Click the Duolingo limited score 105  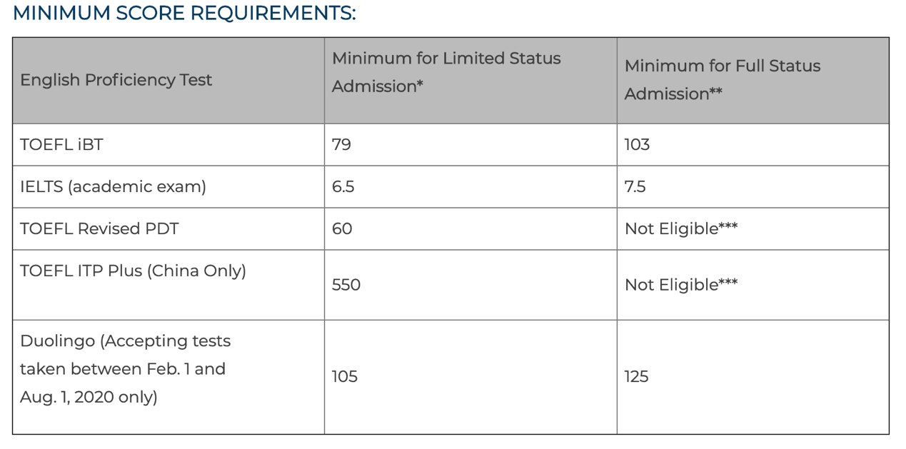345,376
